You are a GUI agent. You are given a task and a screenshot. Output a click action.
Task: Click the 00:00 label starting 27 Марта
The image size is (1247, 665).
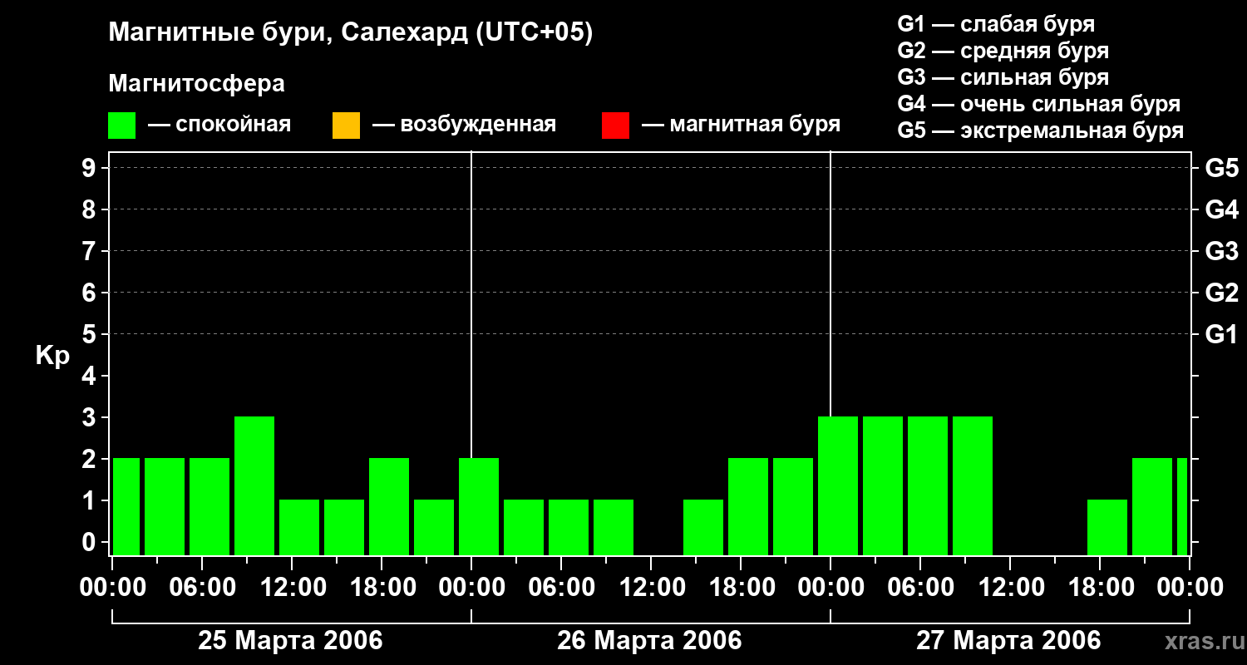(x=831, y=587)
